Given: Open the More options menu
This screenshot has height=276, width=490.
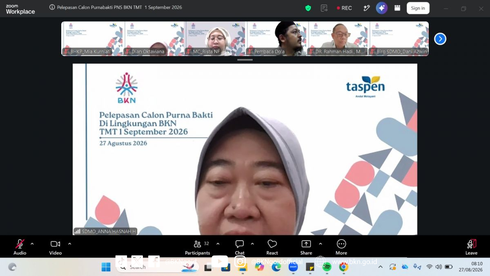Looking at the screenshot, I should pos(341,247).
